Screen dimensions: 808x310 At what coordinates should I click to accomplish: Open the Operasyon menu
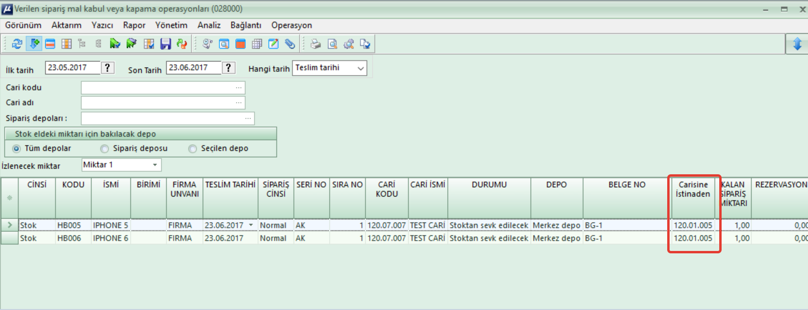tap(291, 25)
